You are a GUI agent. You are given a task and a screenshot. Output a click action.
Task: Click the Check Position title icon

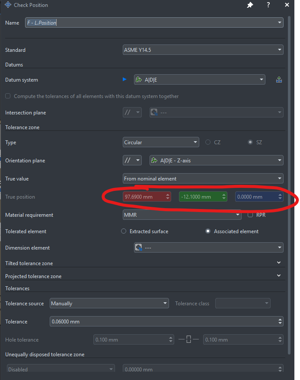(7, 5)
